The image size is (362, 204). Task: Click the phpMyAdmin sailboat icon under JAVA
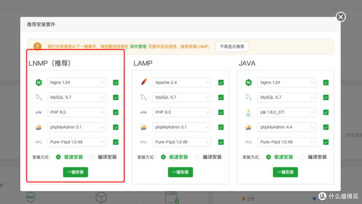point(248,127)
